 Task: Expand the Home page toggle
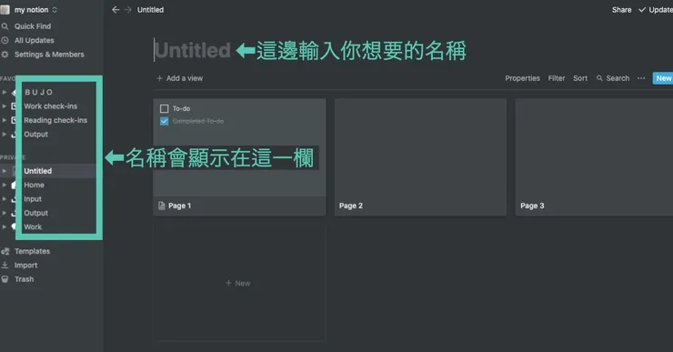[x=5, y=185]
